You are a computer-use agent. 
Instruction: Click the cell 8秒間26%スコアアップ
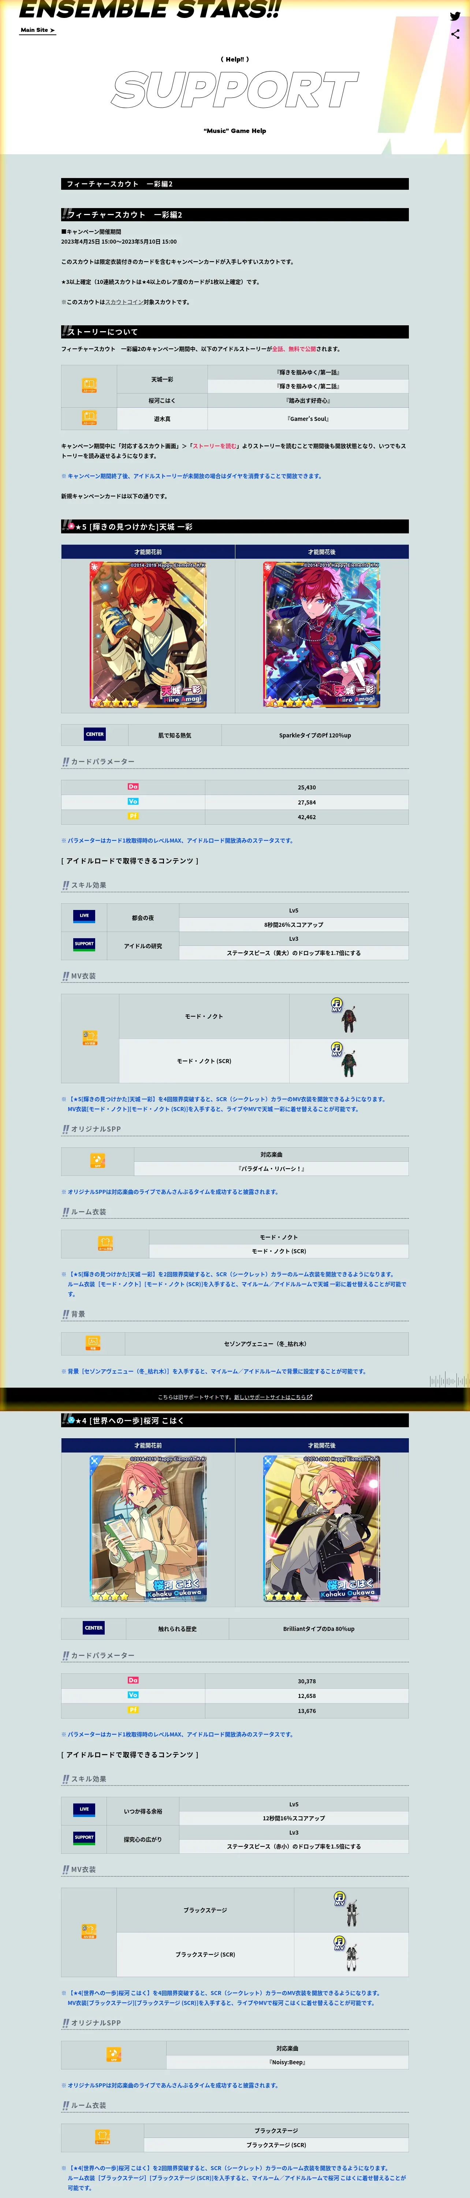(294, 924)
